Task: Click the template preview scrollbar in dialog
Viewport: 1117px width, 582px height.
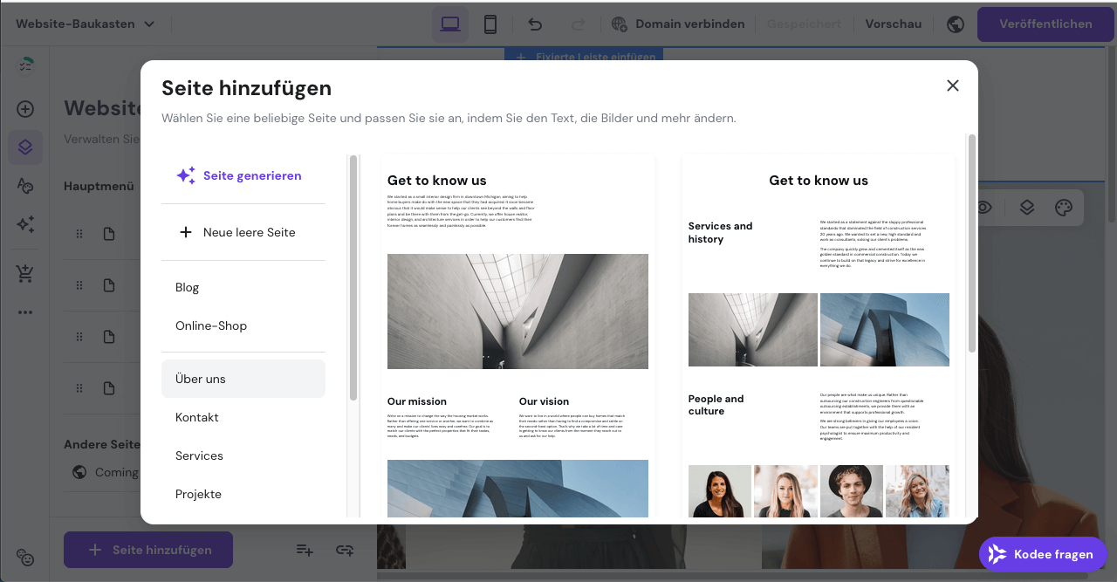Action: tap(971, 244)
